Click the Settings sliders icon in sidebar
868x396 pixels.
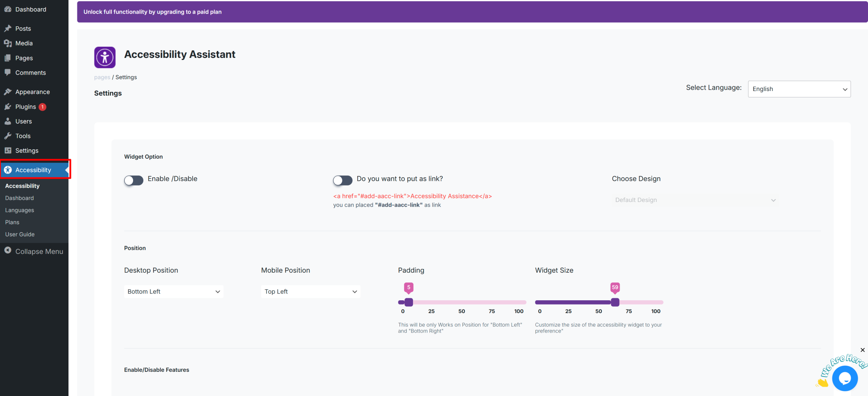[x=8, y=151]
